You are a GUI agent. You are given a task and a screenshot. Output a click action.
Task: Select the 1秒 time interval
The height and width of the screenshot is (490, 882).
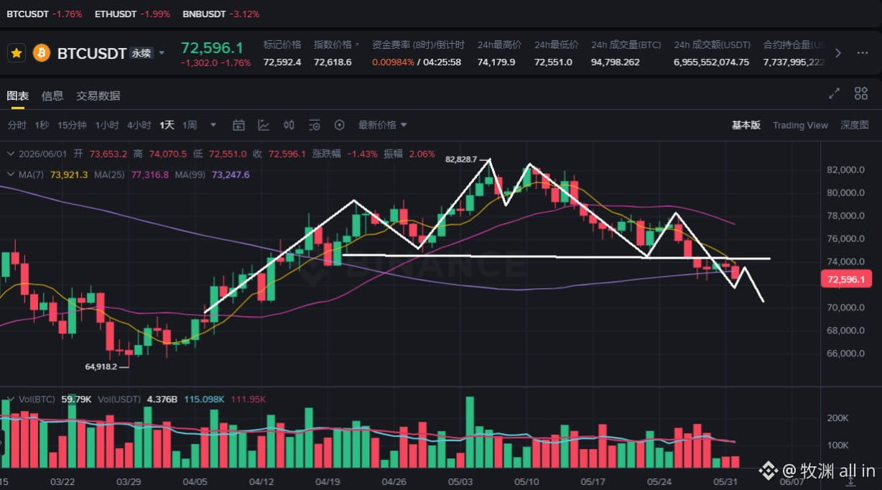tap(42, 125)
